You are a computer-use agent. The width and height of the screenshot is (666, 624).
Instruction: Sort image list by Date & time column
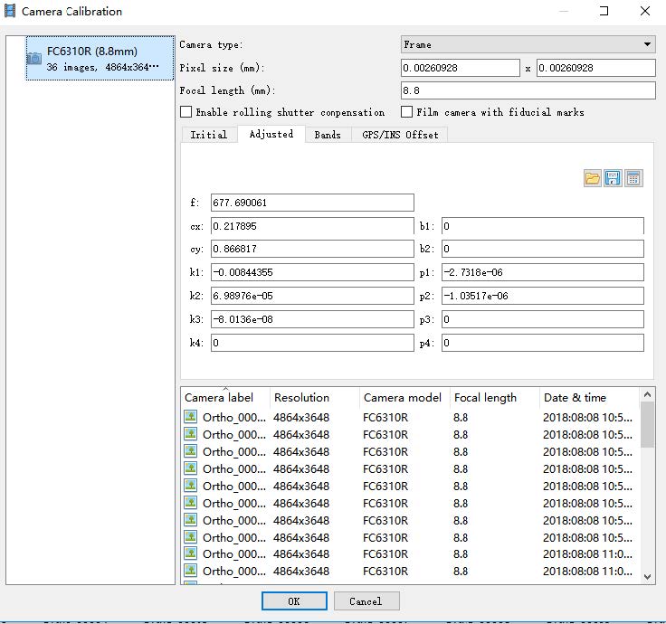tap(575, 398)
